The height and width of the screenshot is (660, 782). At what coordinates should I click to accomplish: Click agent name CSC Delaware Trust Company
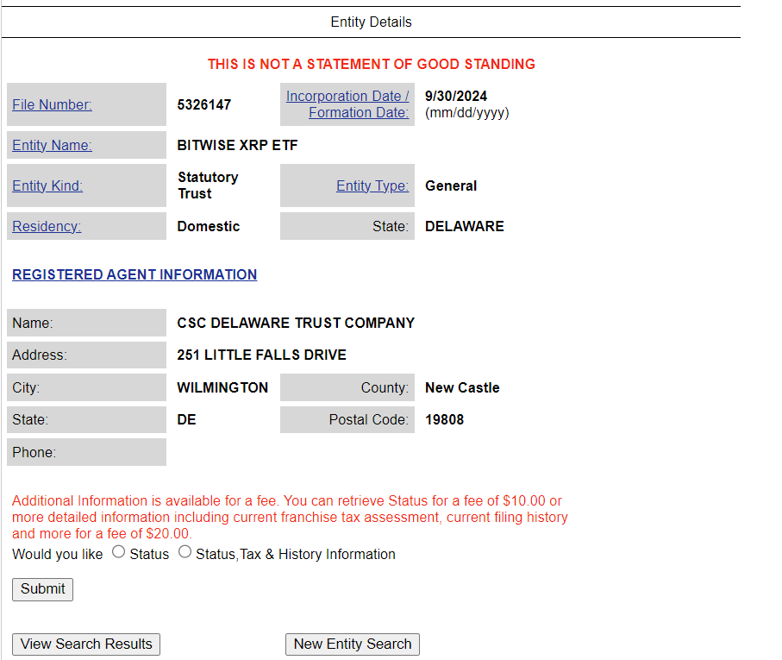[x=296, y=323]
